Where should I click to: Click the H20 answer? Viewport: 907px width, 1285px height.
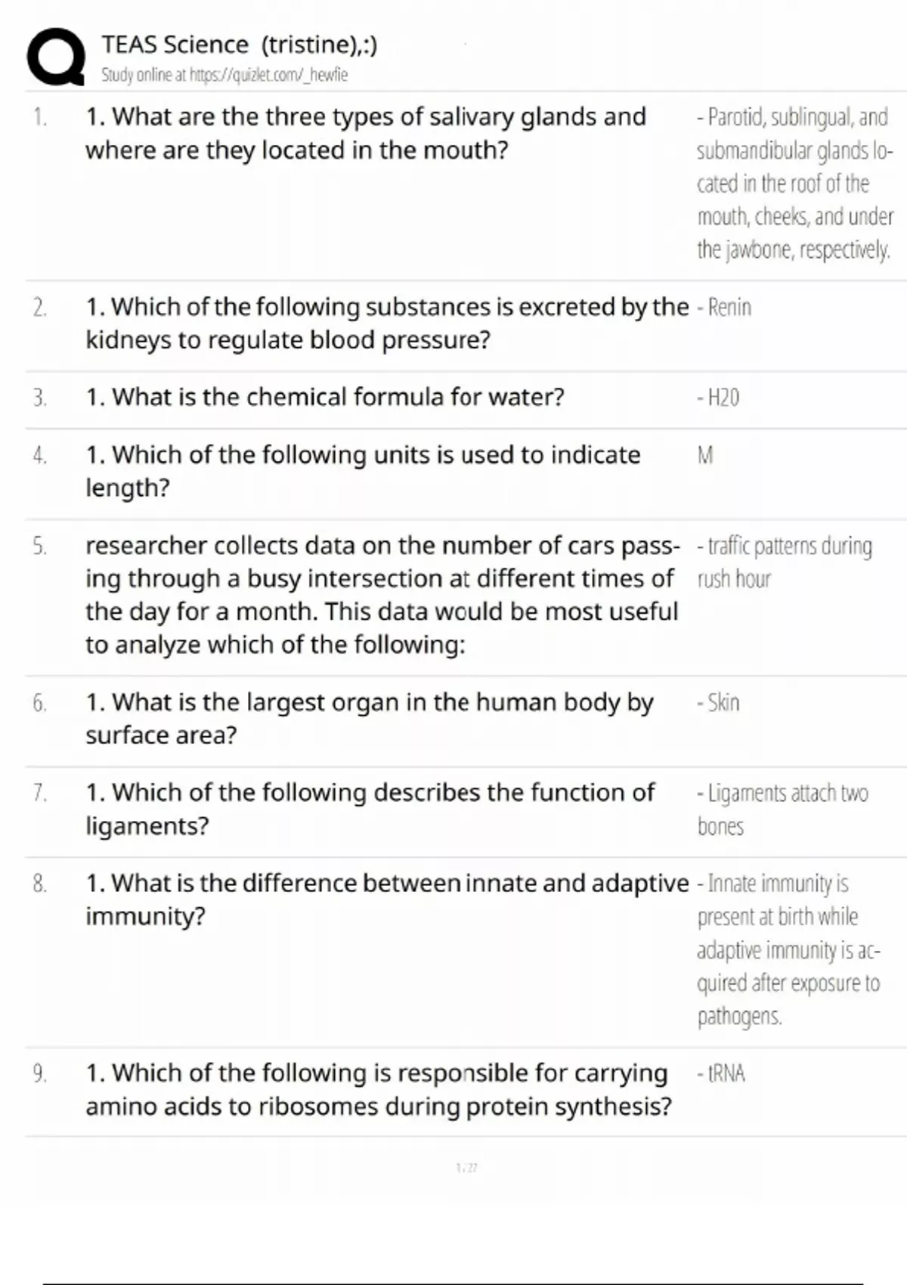pos(719,397)
